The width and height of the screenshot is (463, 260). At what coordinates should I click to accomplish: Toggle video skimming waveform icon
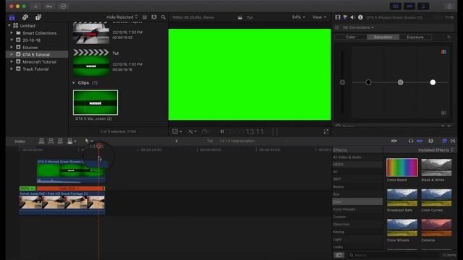click(x=394, y=141)
